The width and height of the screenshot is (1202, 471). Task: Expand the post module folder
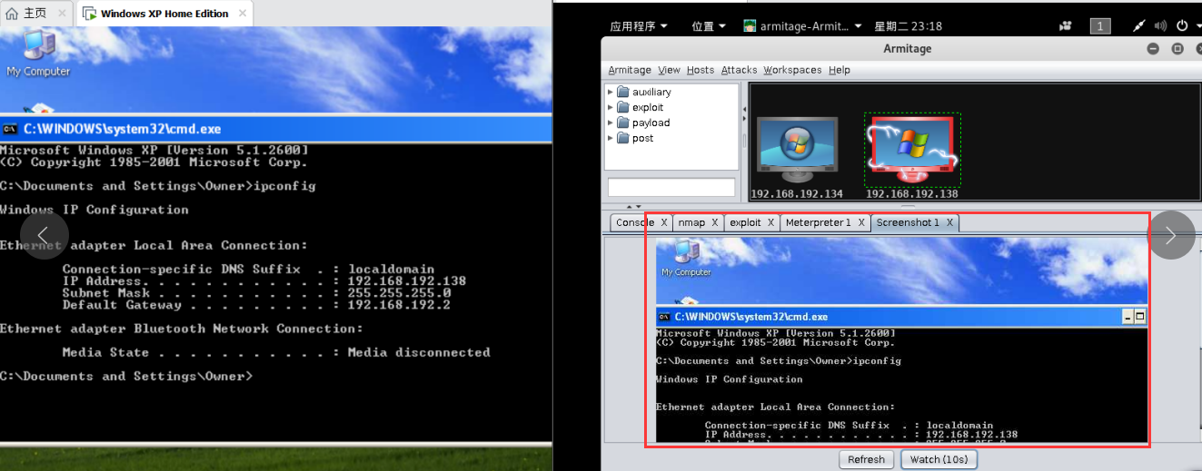coord(611,138)
